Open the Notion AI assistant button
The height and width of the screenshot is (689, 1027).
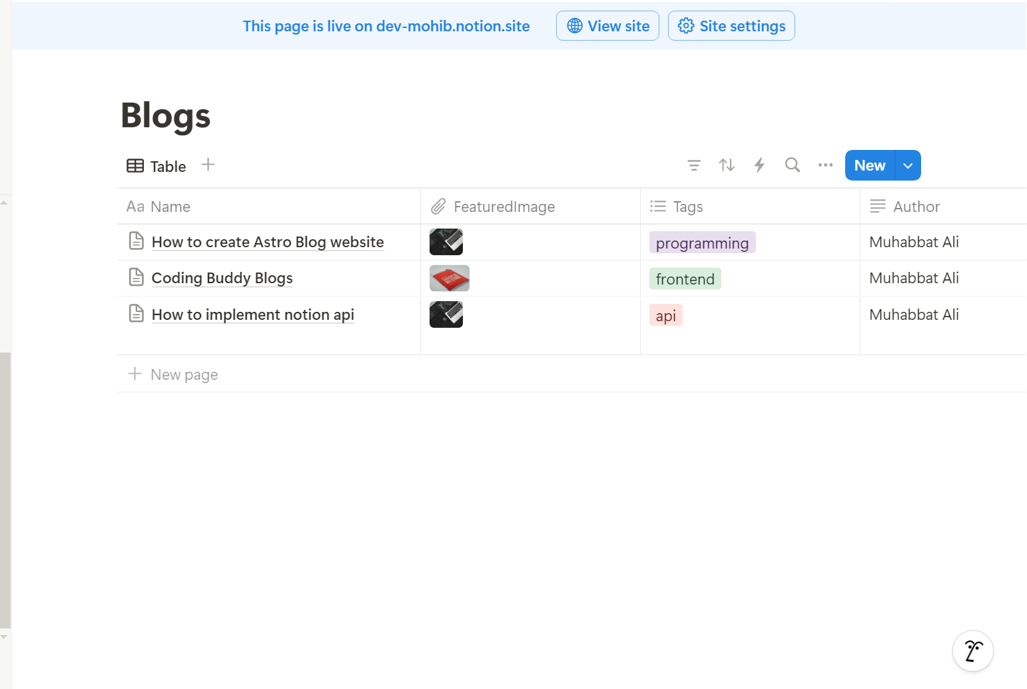click(x=972, y=651)
